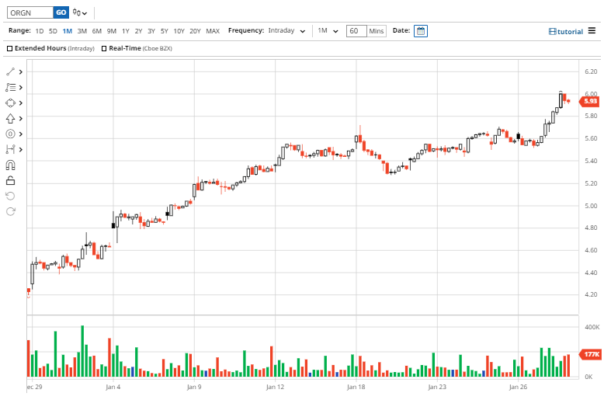This screenshot has height=400, width=604.
Task: Set range to 3M
Action: [x=82, y=31]
